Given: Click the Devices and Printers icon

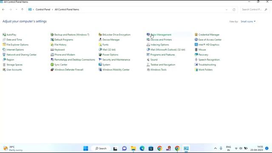Looking at the screenshot, I should 148,40.
